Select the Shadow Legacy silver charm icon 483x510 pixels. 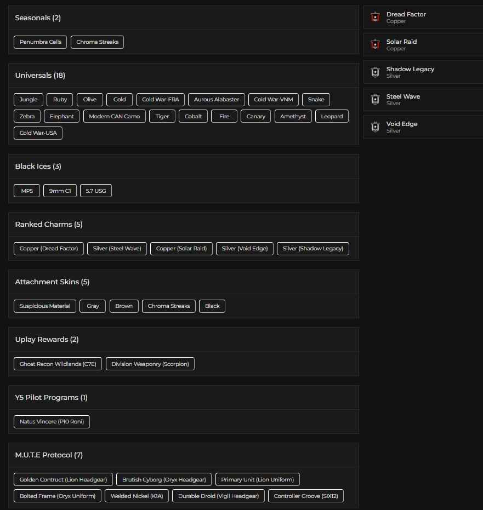coord(375,72)
